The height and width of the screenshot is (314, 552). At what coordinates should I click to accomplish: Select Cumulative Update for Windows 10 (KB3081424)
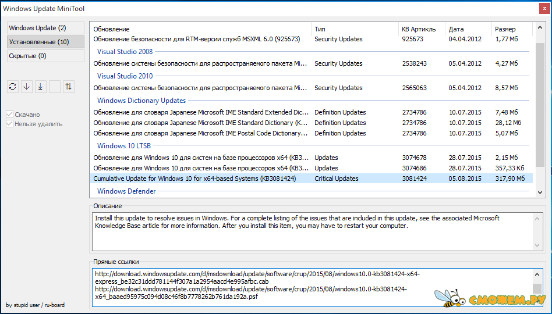tap(312, 179)
